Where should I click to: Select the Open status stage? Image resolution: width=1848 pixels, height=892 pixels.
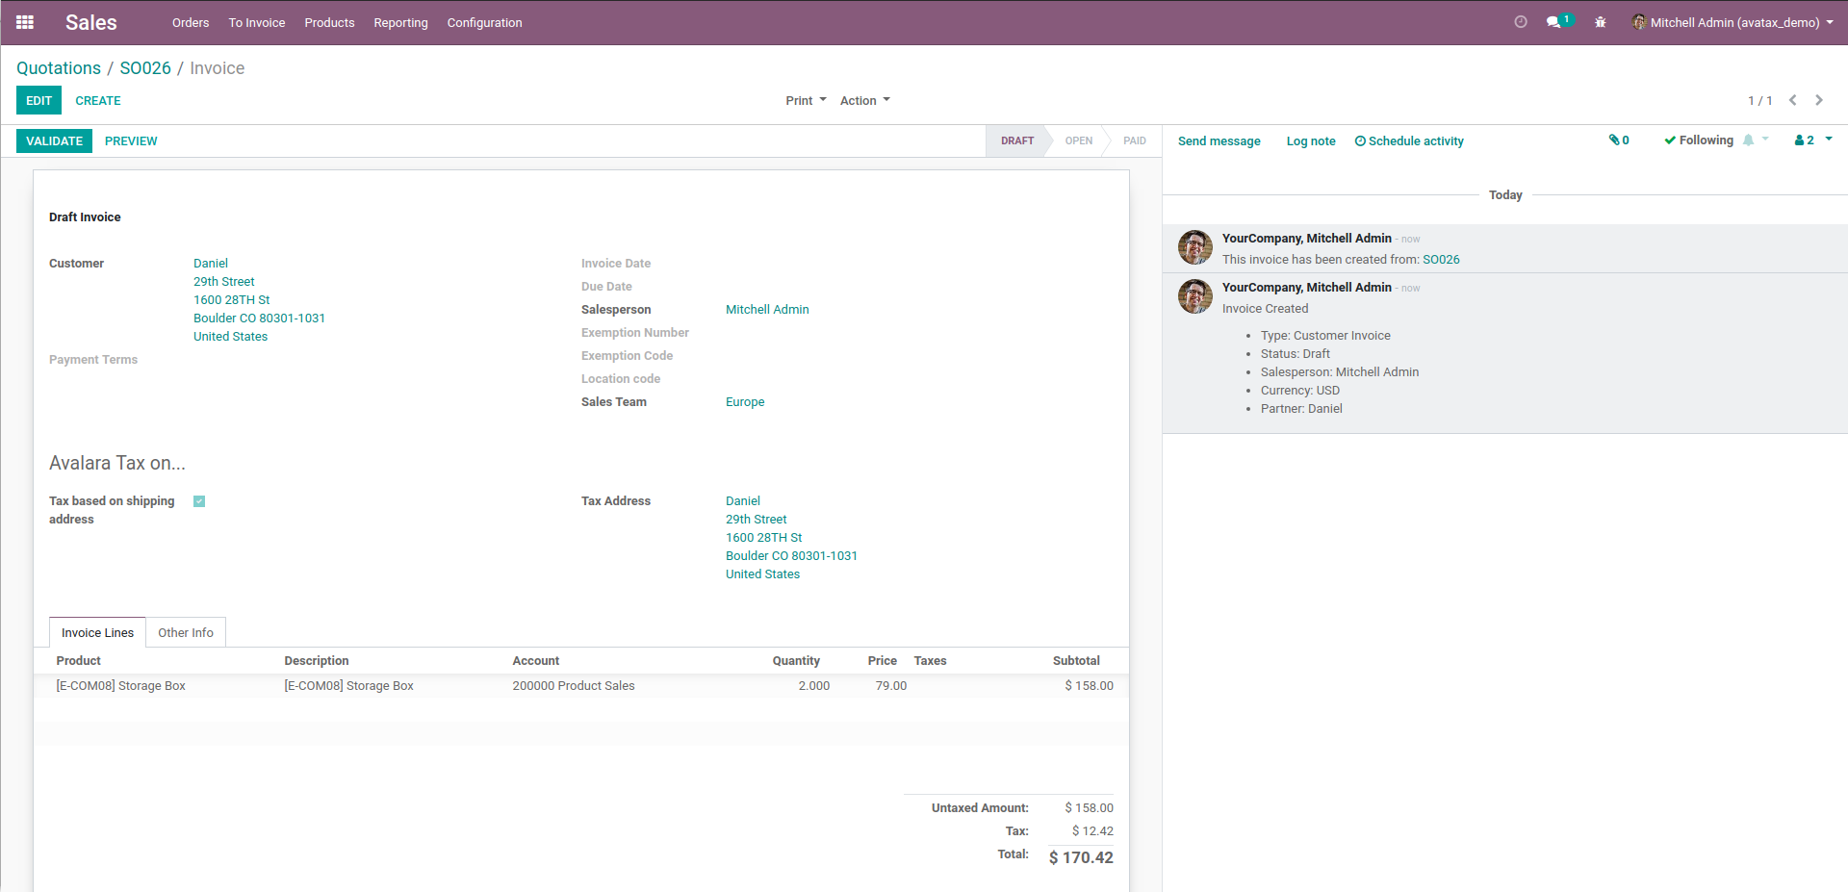click(1078, 140)
